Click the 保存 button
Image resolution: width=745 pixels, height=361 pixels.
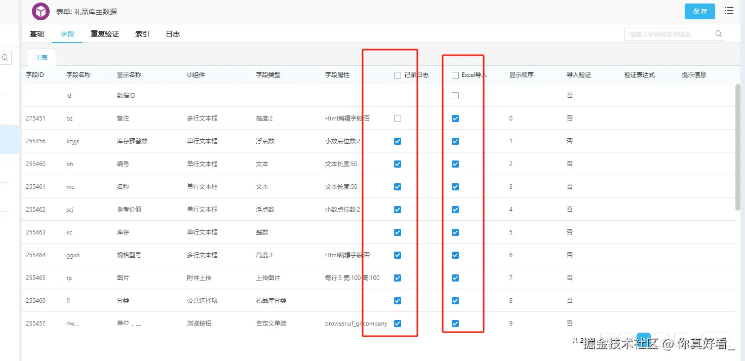click(700, 11)
